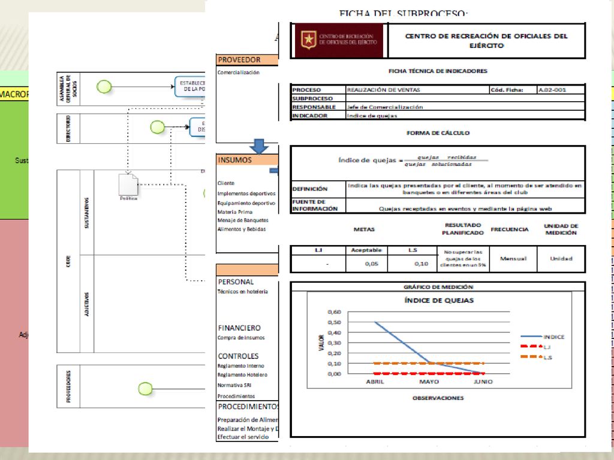614x460 pixels.
Task: Click the green start event in Proveedores lane
Action: point(145,388)
